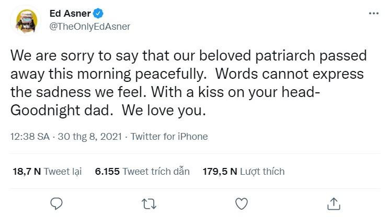View the 18,7 N Tweet lại list
The width and height of the screenshot is (389, 217).
pos(47,171)
